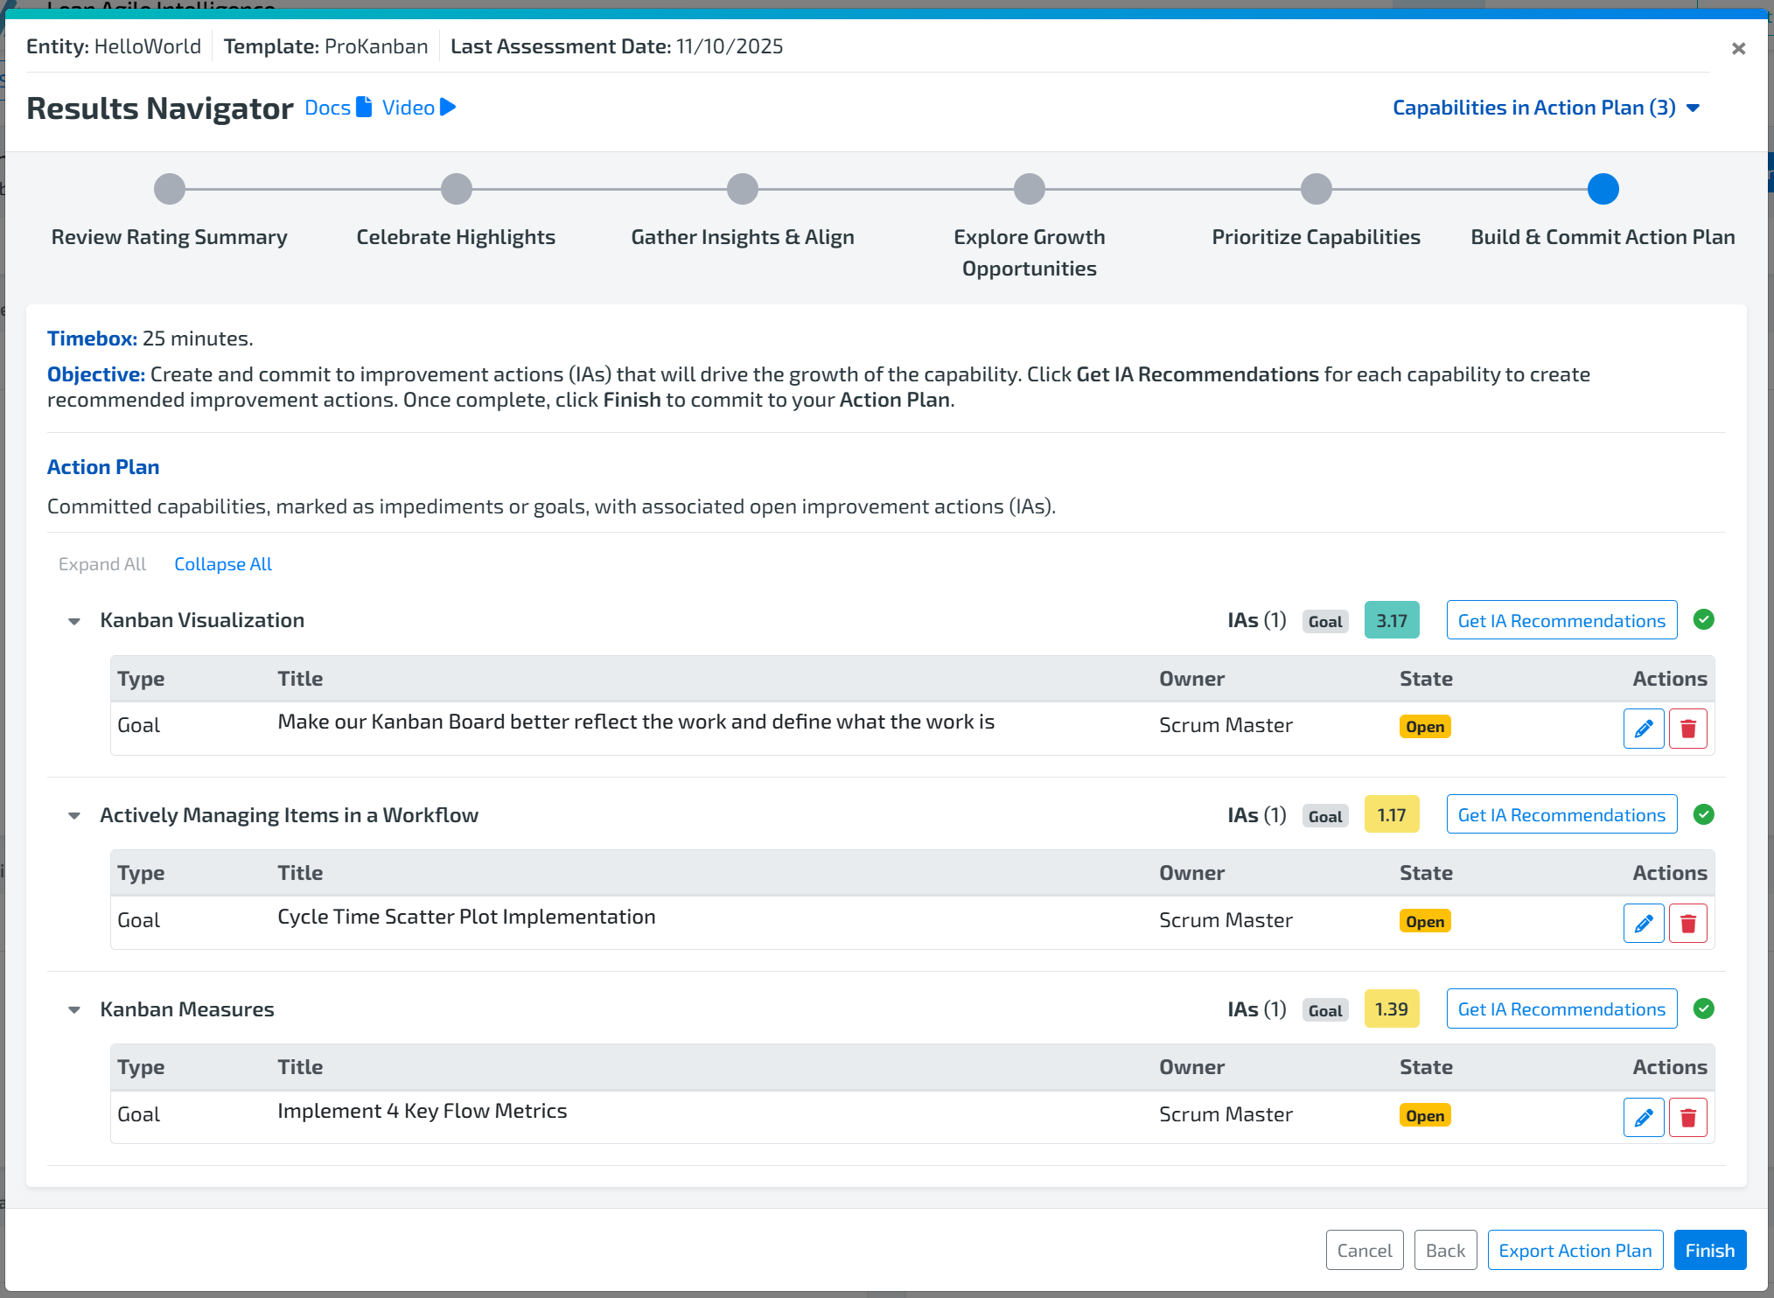Image resolution: width=1774 pixels, height=1298 pixels.
Task: Edit the Implement 4 Key Flow Metrics action
Action: (x=1643, y=1117)
